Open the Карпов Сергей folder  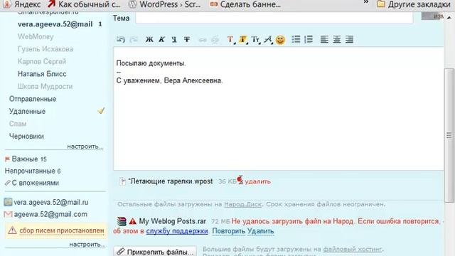(x=42, y=62)
